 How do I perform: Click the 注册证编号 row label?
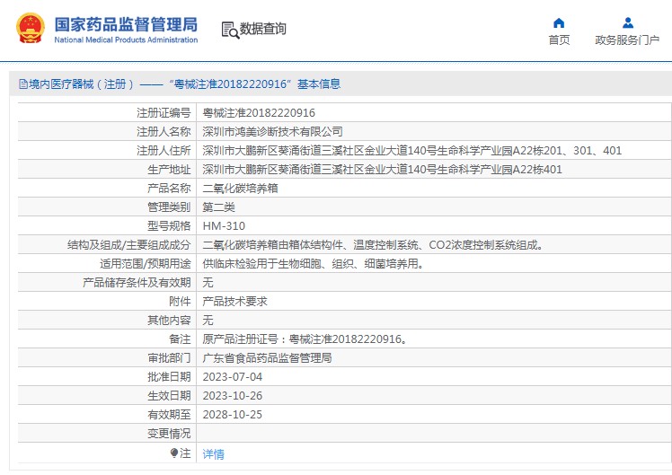[164, 112]
